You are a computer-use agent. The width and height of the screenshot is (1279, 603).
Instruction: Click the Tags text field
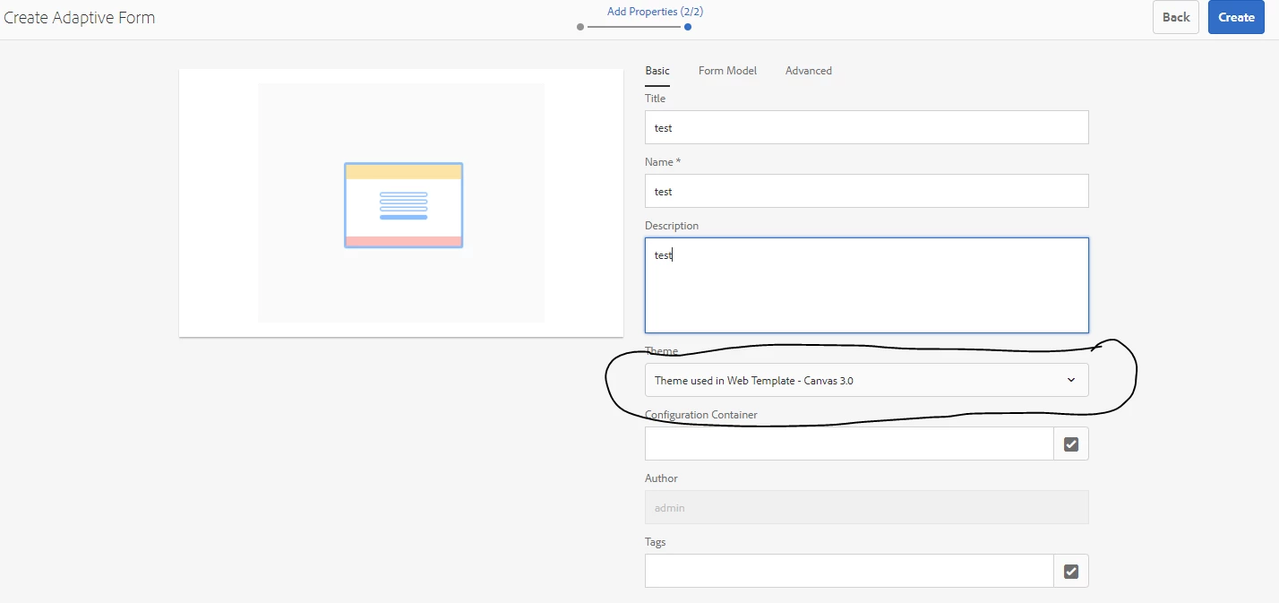(x=849, y=571)
